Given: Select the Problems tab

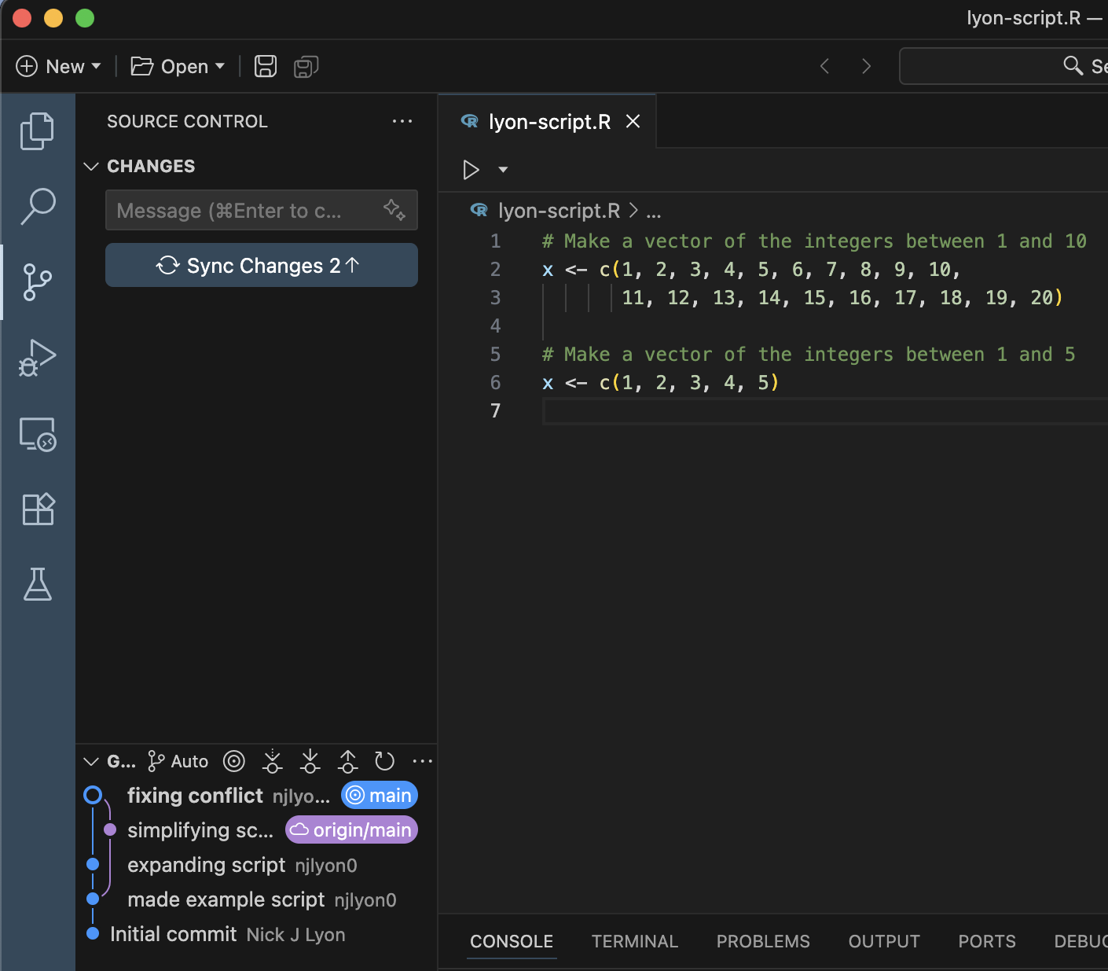Looking at the screenshot, I should coord(762,941).
